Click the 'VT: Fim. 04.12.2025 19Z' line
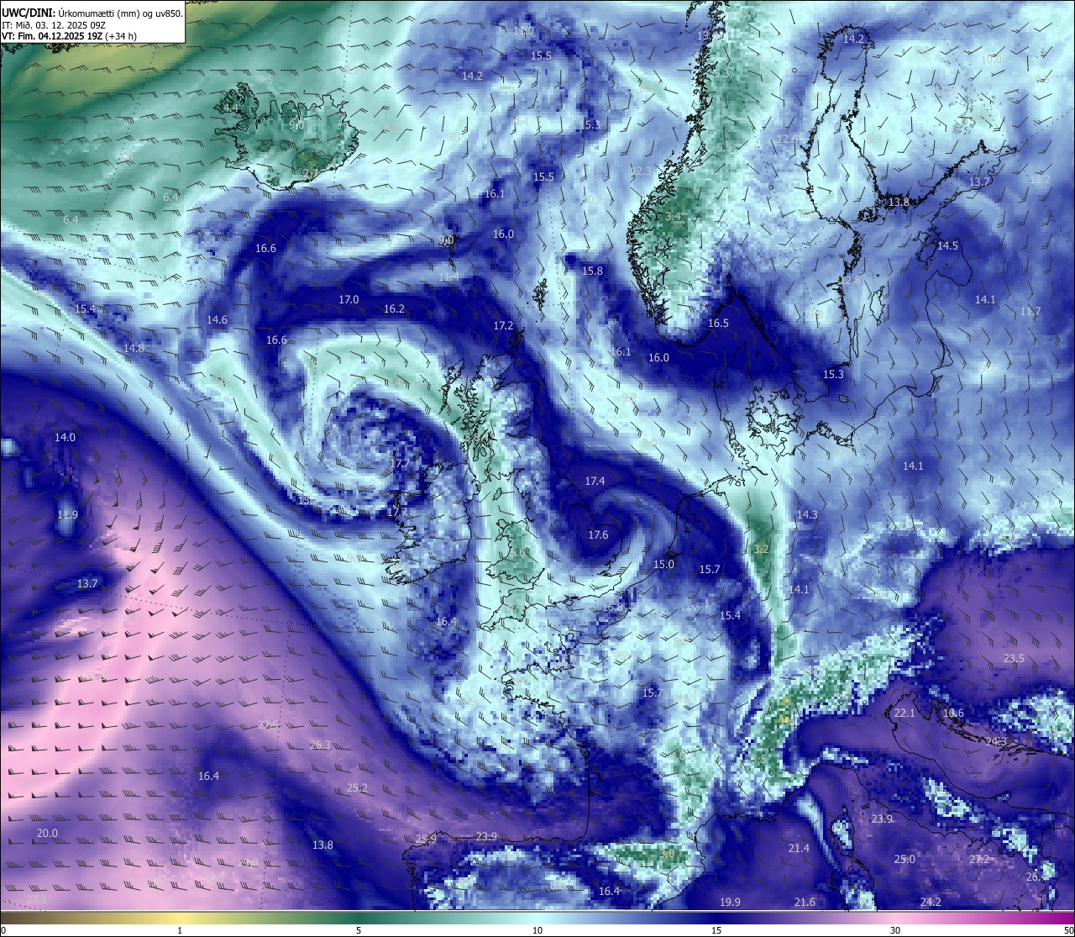Screen dimensions: 1075x937 [x=52, y=36]
